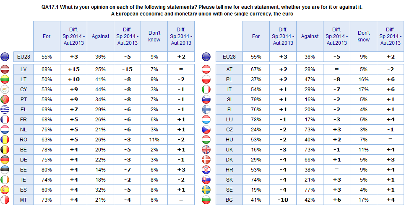The height and width of the screenshot is (205, 404).
Task: Click the 'Don't know' header in right table
Action: [x=364, y=36]
